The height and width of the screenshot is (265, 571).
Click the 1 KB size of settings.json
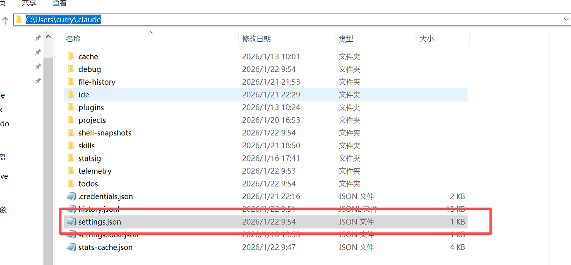click(x=458, y=222)
